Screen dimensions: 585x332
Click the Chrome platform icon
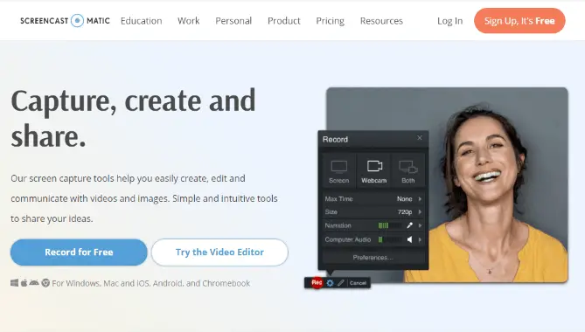[x=45, y=283]
